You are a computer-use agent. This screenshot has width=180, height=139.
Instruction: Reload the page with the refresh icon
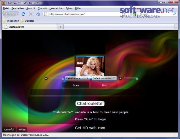[24, 14]
